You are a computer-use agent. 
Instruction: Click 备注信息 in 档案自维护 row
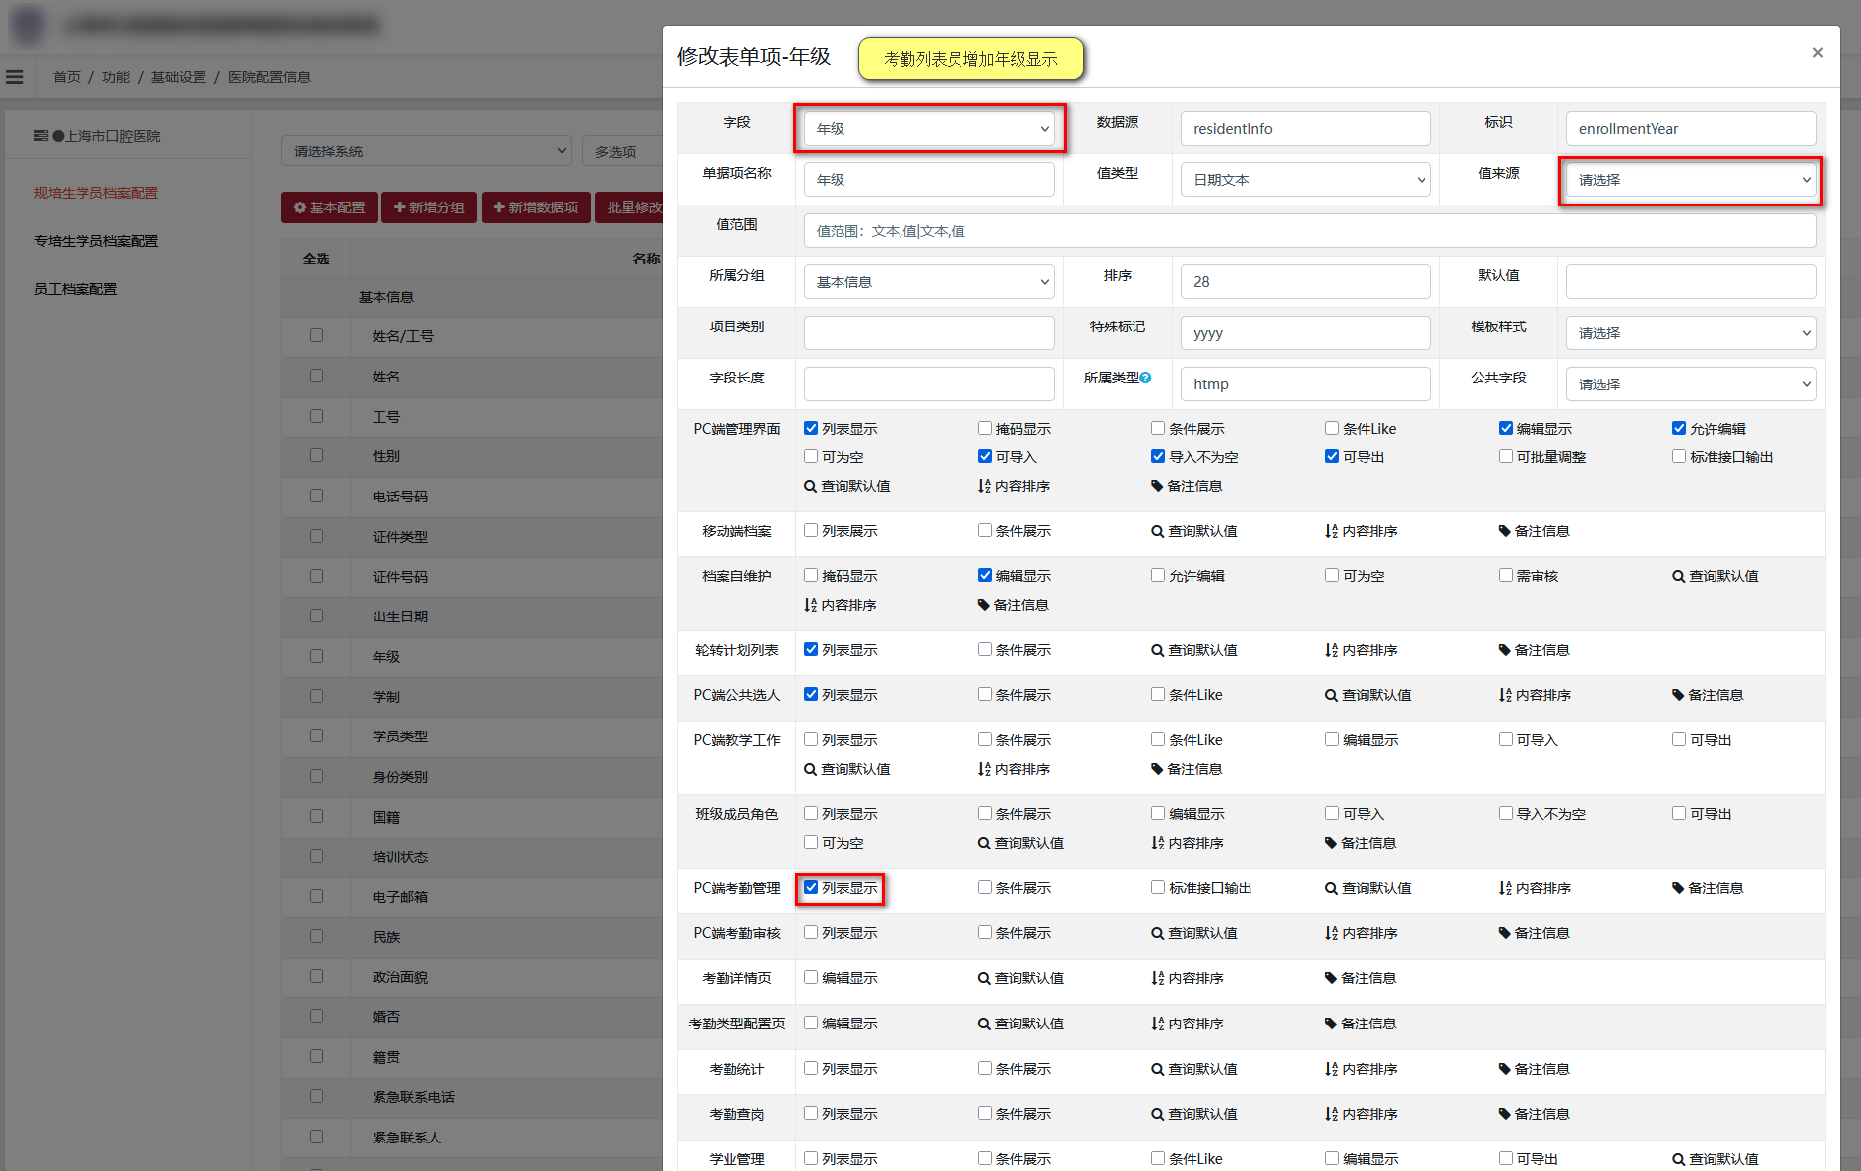(x=1014, y=605)
